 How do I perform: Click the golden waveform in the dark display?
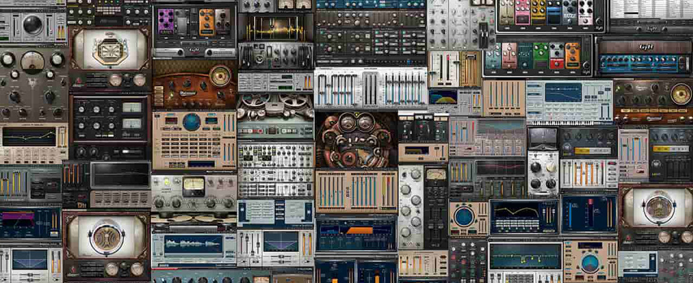275,28
